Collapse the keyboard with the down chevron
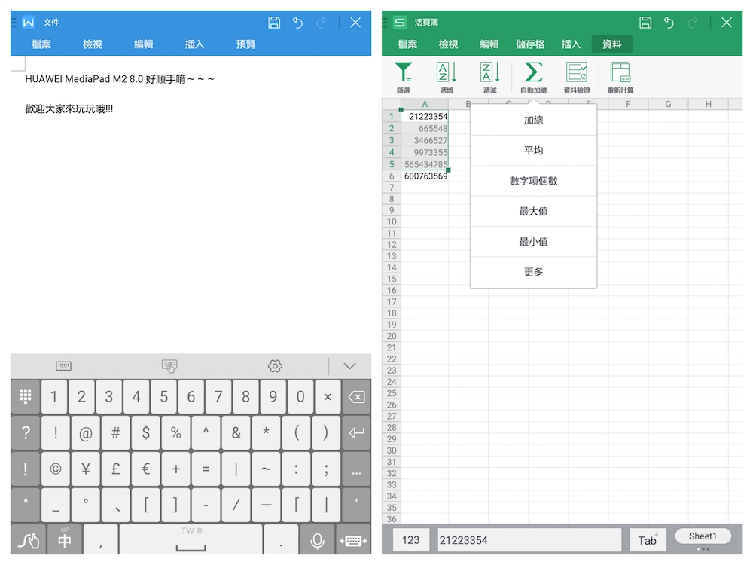Image resolution: width=753 pixels, height=565 pixels. point(349,366)
